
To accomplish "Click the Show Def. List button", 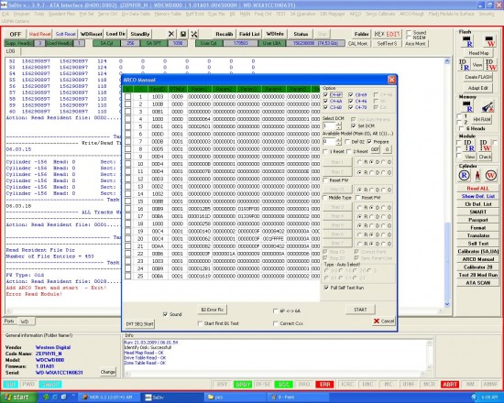I will coord(477,196).
